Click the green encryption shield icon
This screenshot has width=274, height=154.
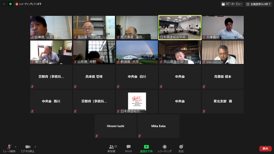pyautogui.click(x=10, y=4)
